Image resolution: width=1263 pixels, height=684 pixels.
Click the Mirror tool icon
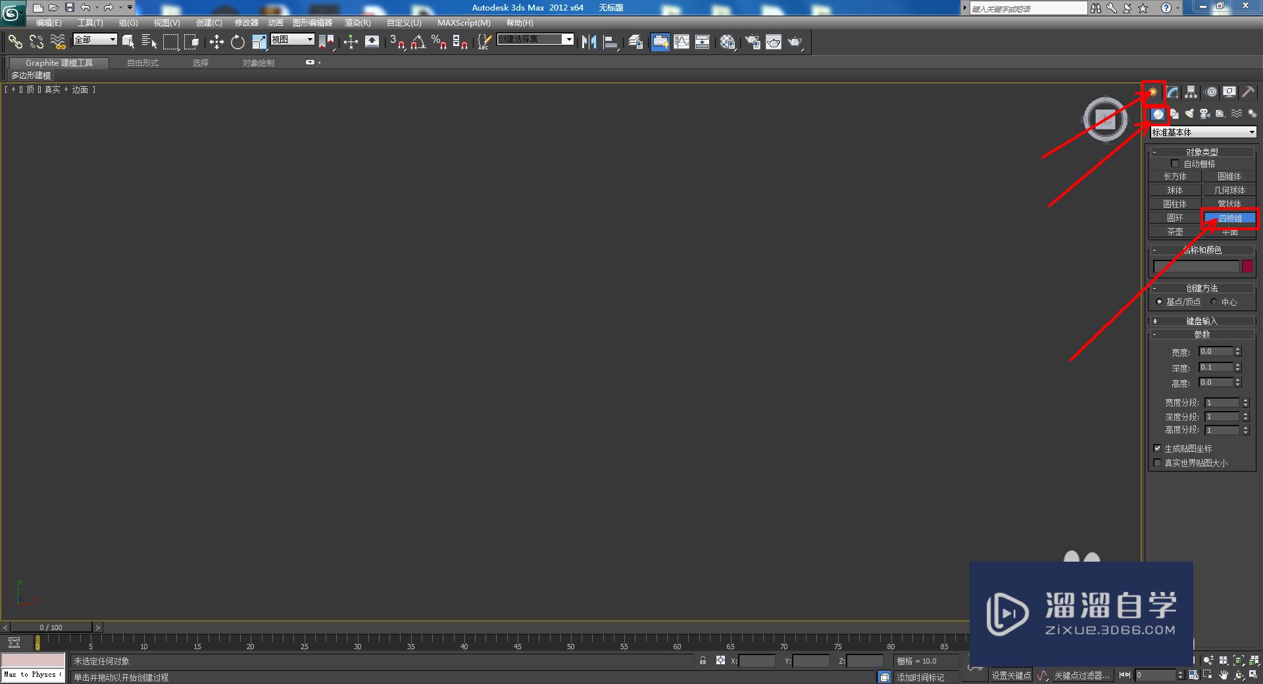589,42
